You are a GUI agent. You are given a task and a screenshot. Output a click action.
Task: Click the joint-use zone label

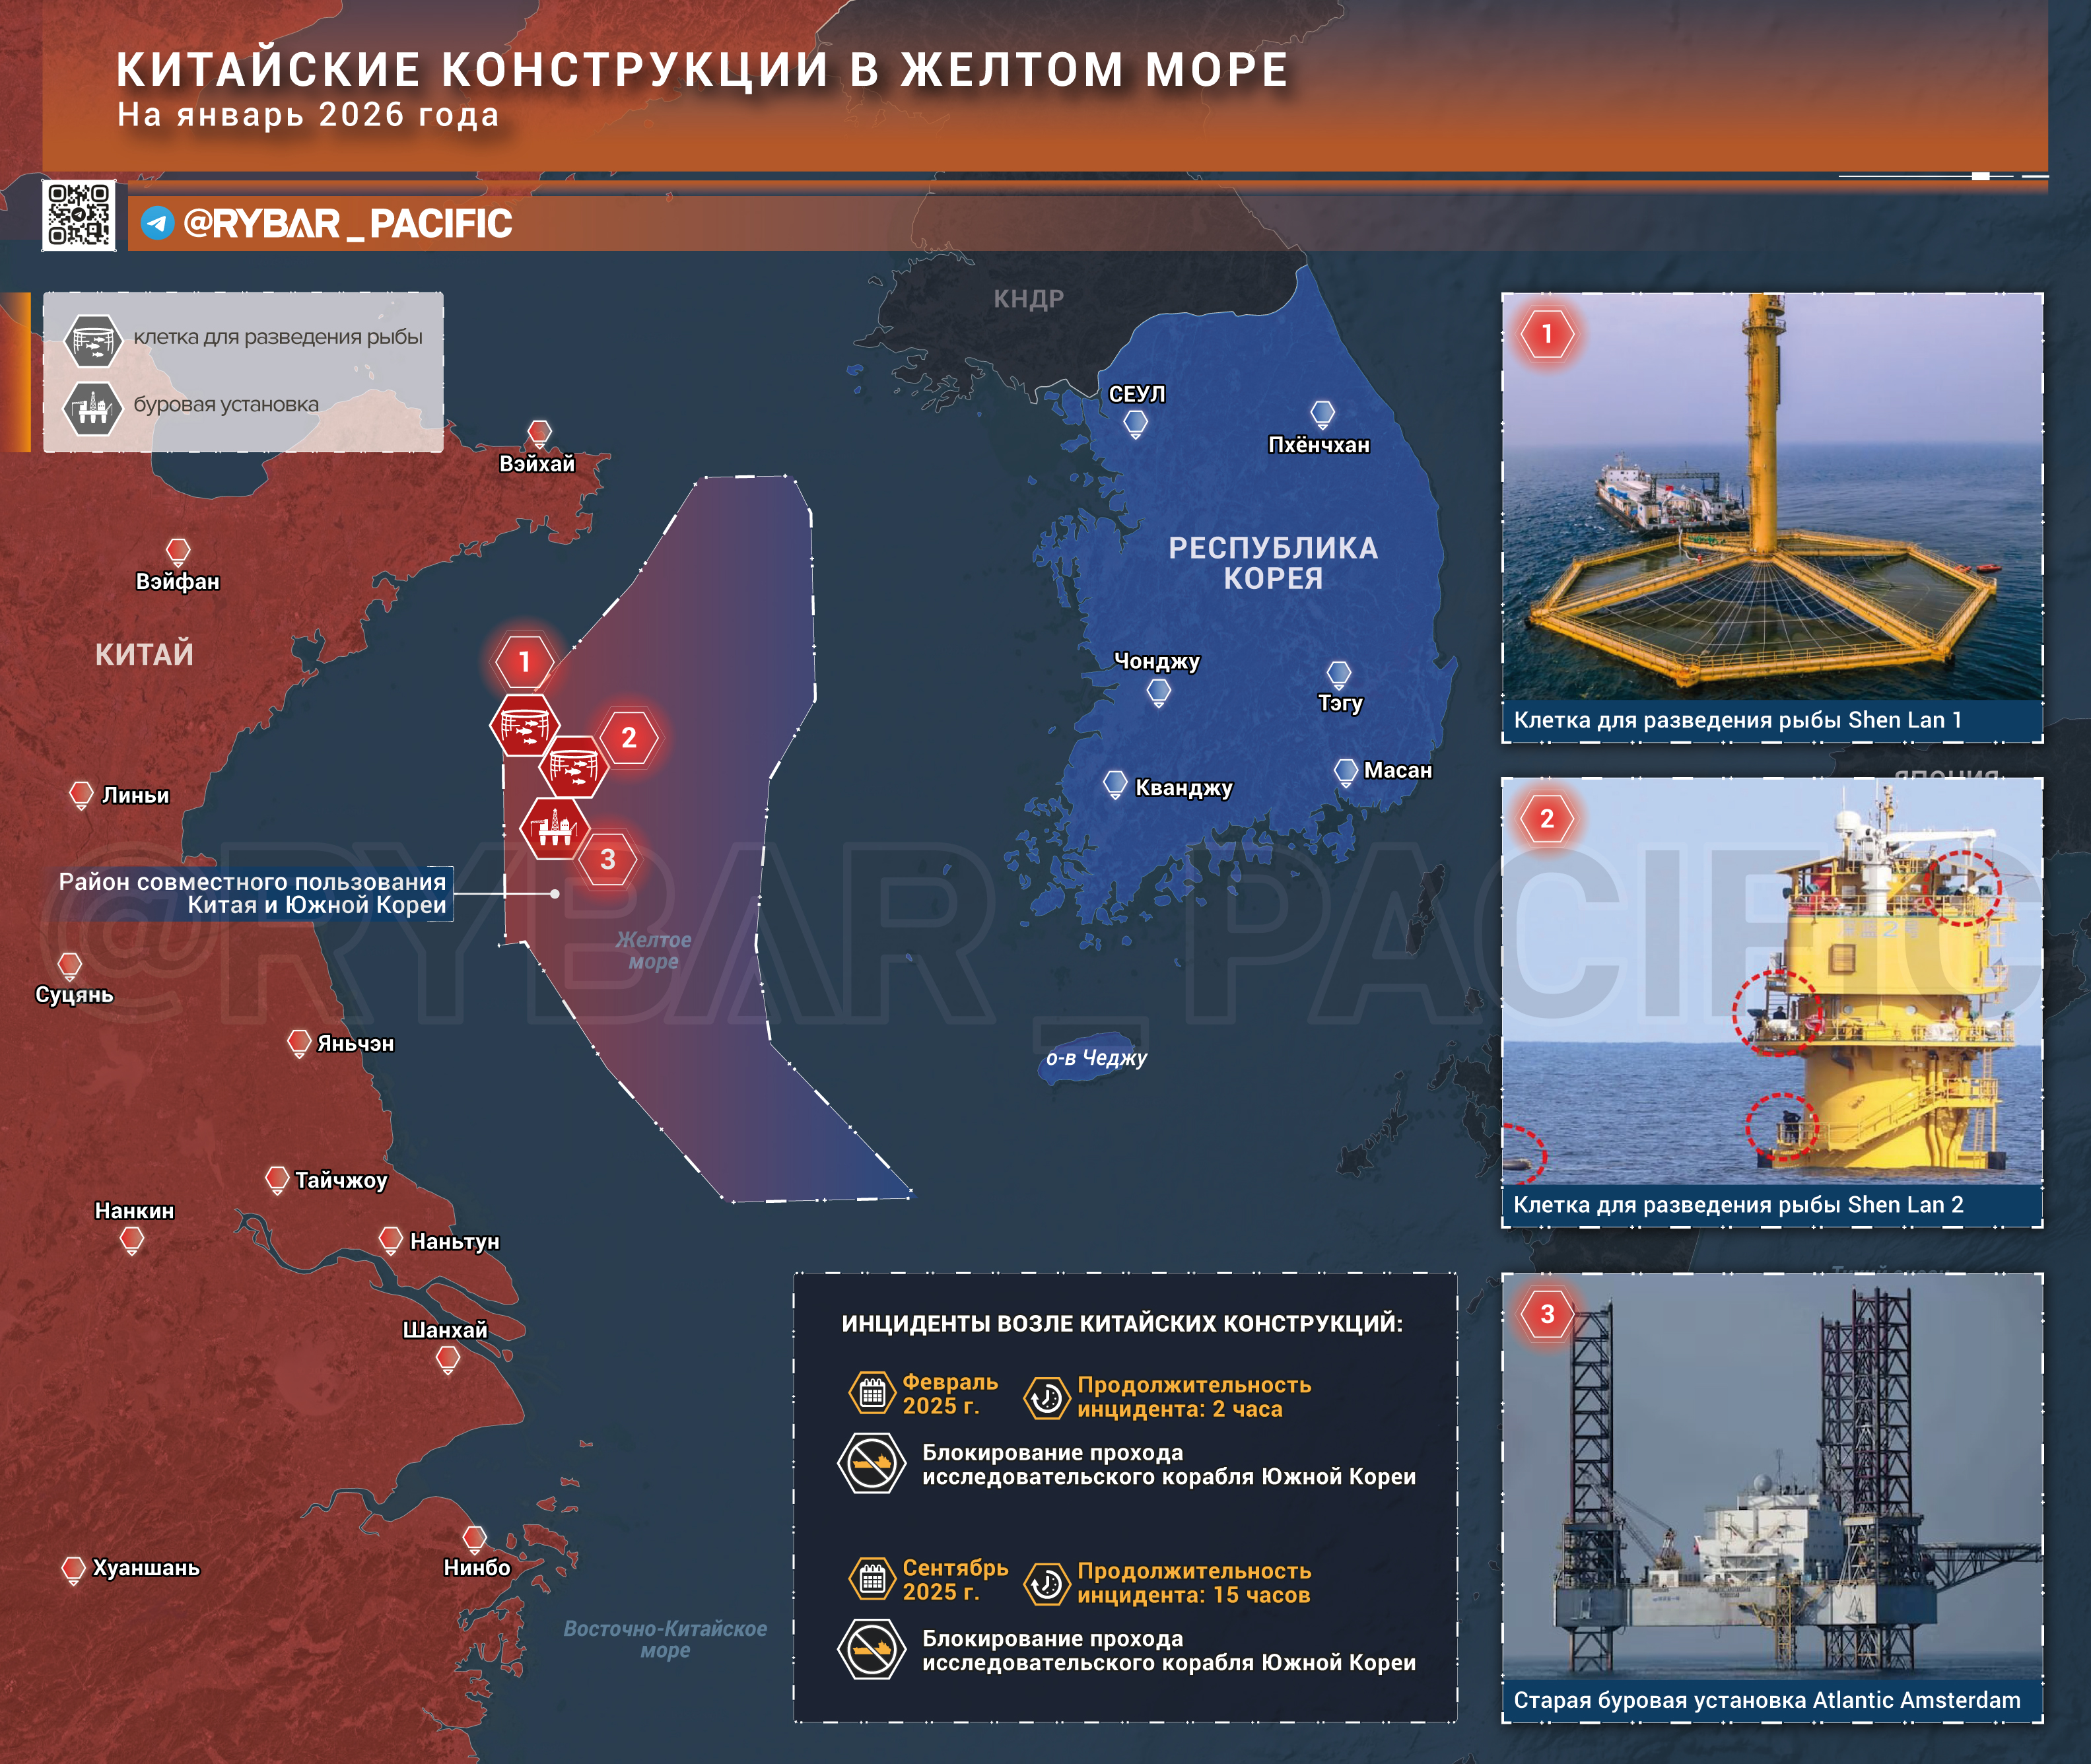pos(253,893)
